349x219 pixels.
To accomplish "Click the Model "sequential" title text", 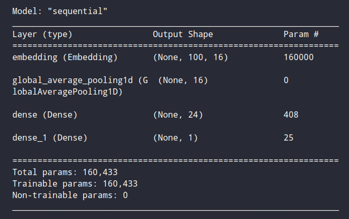I will click(60, 10).
